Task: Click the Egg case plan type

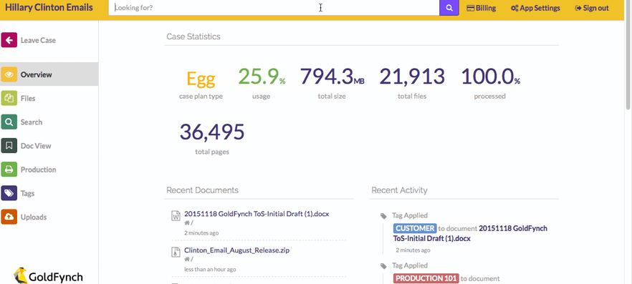Action: point(201,79)
